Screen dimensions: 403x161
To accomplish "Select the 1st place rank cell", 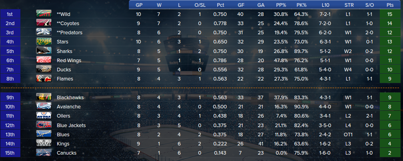I will 10,14.
